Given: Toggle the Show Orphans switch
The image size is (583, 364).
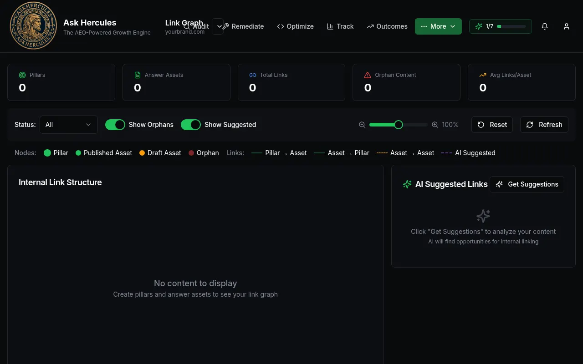Looking at the screenshot, I should (115, 125).
